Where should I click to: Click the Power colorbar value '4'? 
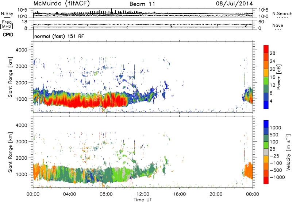(x=271, y=101)
